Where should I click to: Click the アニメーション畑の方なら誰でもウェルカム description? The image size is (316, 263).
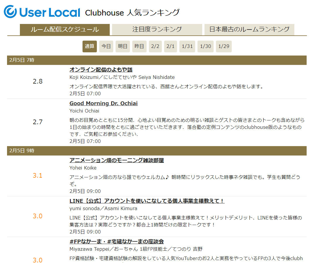pyautogui.click(x=185, y=181)
